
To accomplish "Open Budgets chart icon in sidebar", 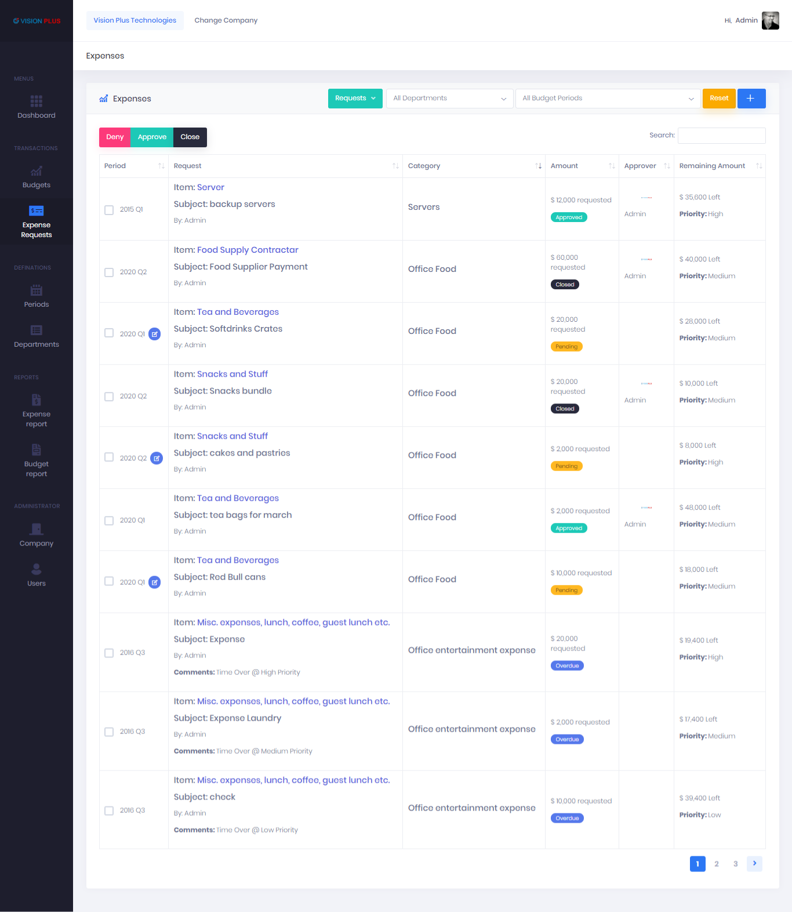I will click(x=36, y=171).
